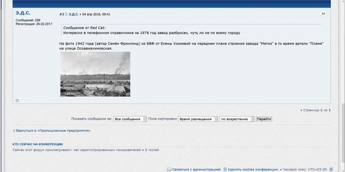The image size is (345, 172).
Task: Click the icon after the UTC+03:00 timezone
Action: coord(331,169)
